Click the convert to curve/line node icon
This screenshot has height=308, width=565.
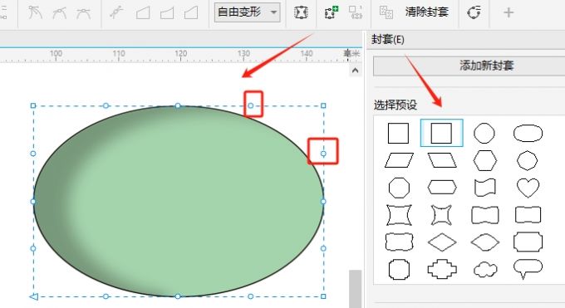point(117,12)
